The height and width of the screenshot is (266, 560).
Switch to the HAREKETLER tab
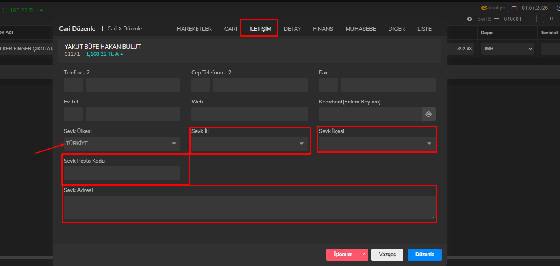tap(194, 29)
